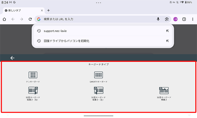Insert 回復ドライブ suggestion via arrow icon

point(167,41)
